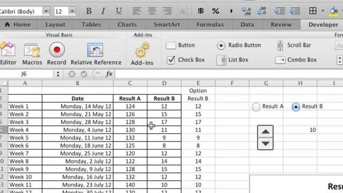The image size is (343, 193).
Task: Apply currency dollar format
Action: pyautogui.click(x=200, y=11)
